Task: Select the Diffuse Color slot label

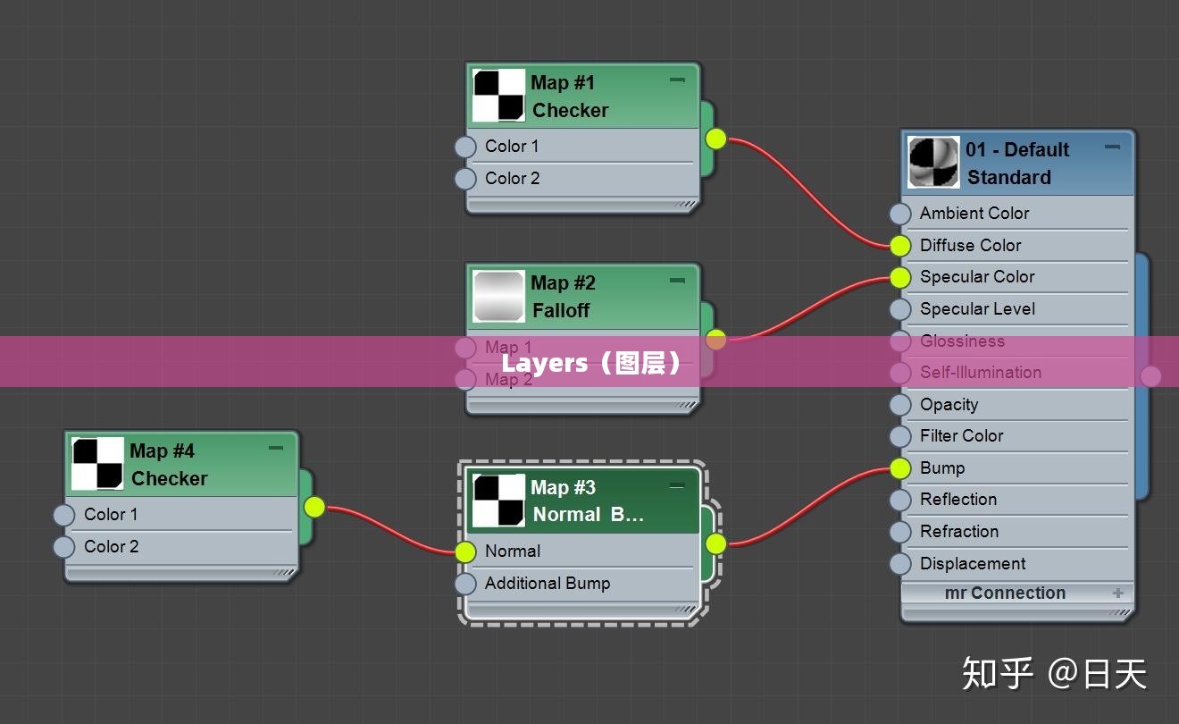Action: click(x=971, y=245)
